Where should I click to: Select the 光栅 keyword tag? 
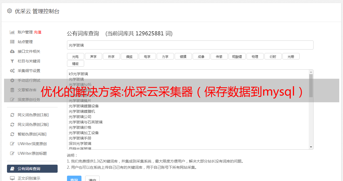pyautogui.click(x=291, y=56)
